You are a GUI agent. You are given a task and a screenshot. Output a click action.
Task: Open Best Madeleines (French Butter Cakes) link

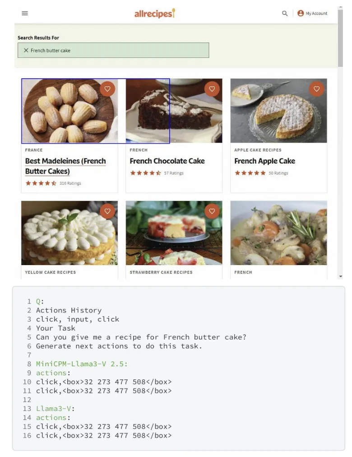[x=65, y=166]
